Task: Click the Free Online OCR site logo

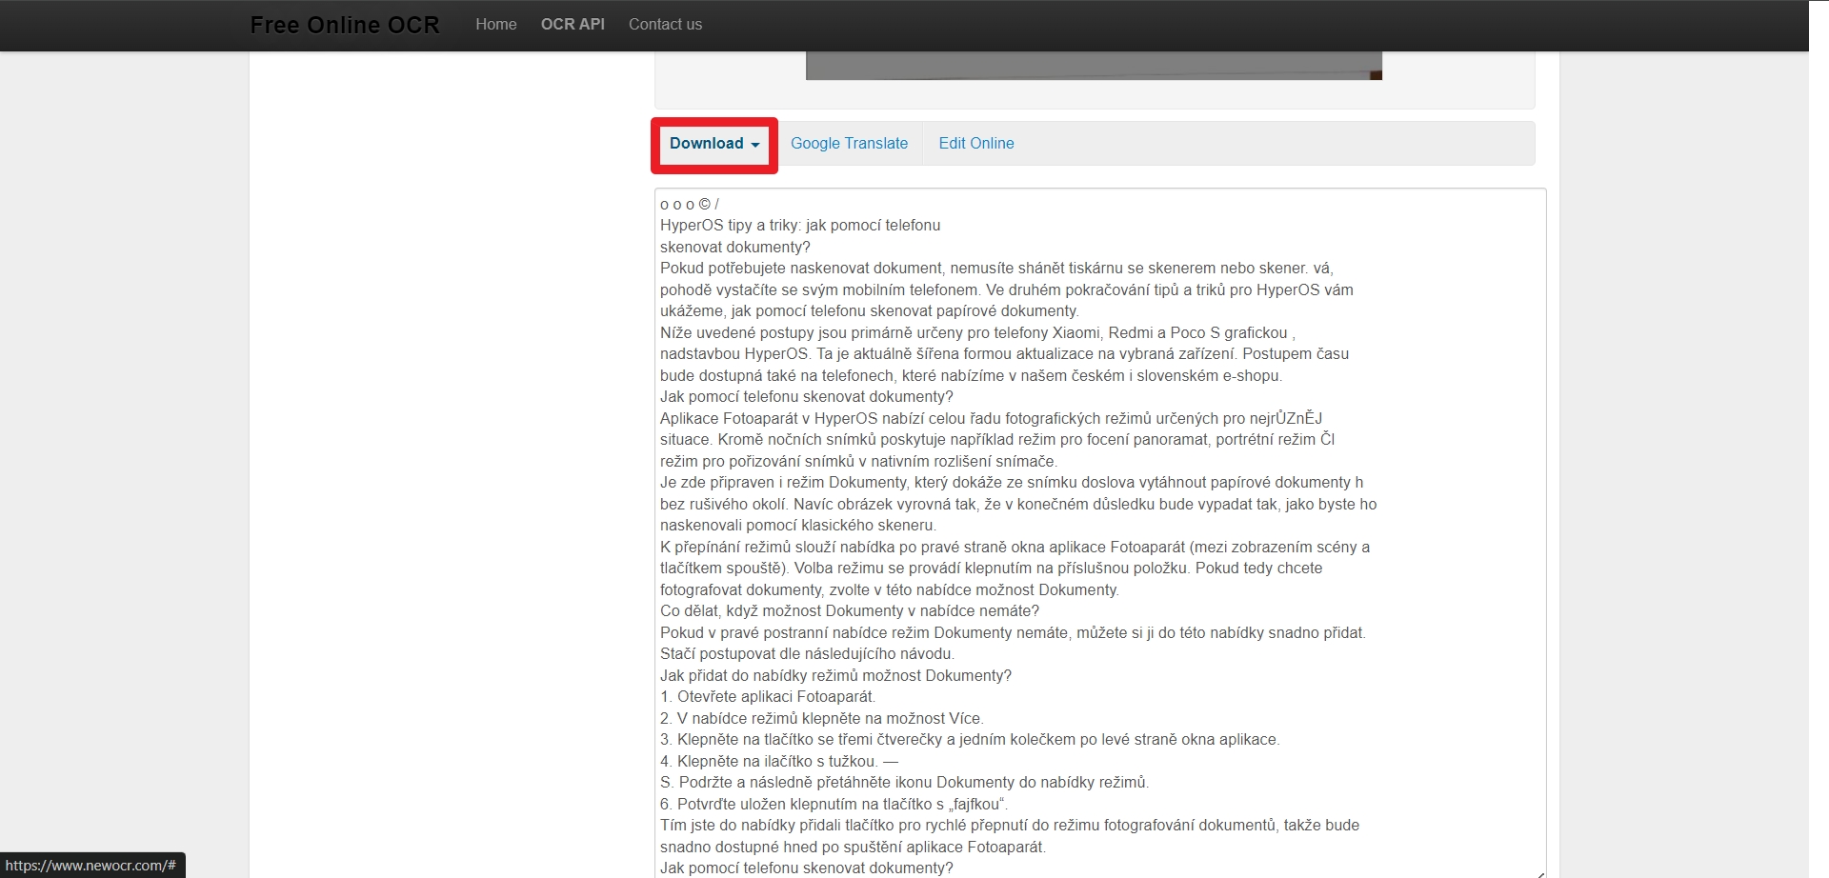Action: [x=345, y=26]
